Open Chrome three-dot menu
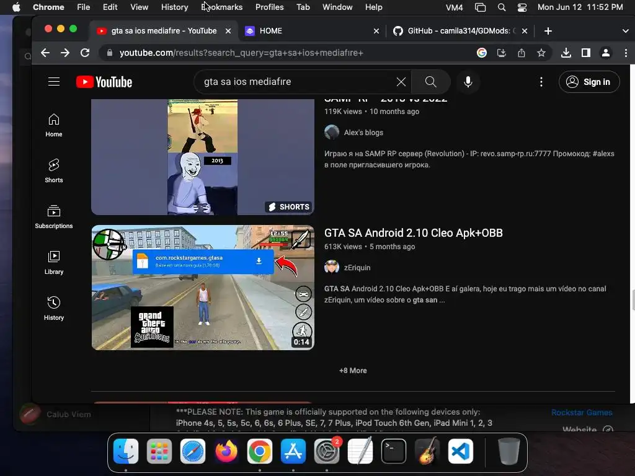635x476 pixels. tap(626, 53)
